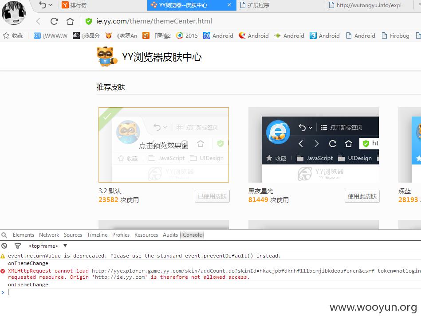
Task: Click 使用此皮肤 for 黑夜星光
Action: click(x=362, y=196)
